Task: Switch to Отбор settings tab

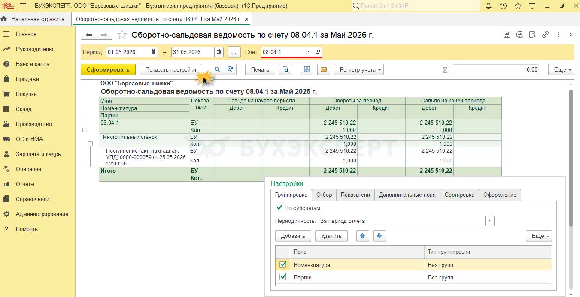Action: (324, 195)
